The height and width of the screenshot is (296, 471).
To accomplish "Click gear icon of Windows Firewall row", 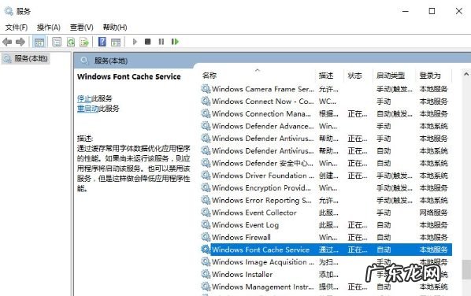I will pyautogui.click(x=206, y=237).
